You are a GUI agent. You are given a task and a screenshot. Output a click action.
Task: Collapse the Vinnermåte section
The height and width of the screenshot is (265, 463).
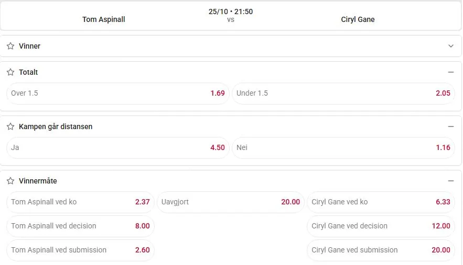click(451, 181)
